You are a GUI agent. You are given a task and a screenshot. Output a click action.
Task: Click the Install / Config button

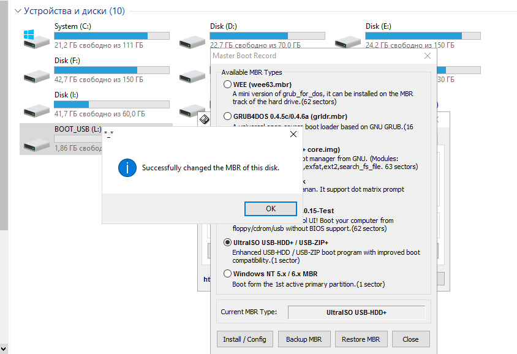pos(244,339)
